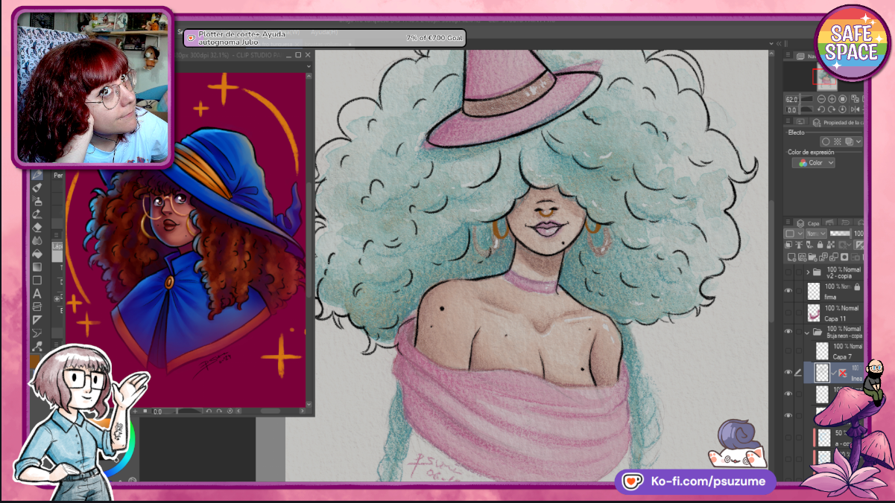Screen dimensions: 895x503
Task: Toggle visibility of Bruja neon folder
Action: (788, 332)
